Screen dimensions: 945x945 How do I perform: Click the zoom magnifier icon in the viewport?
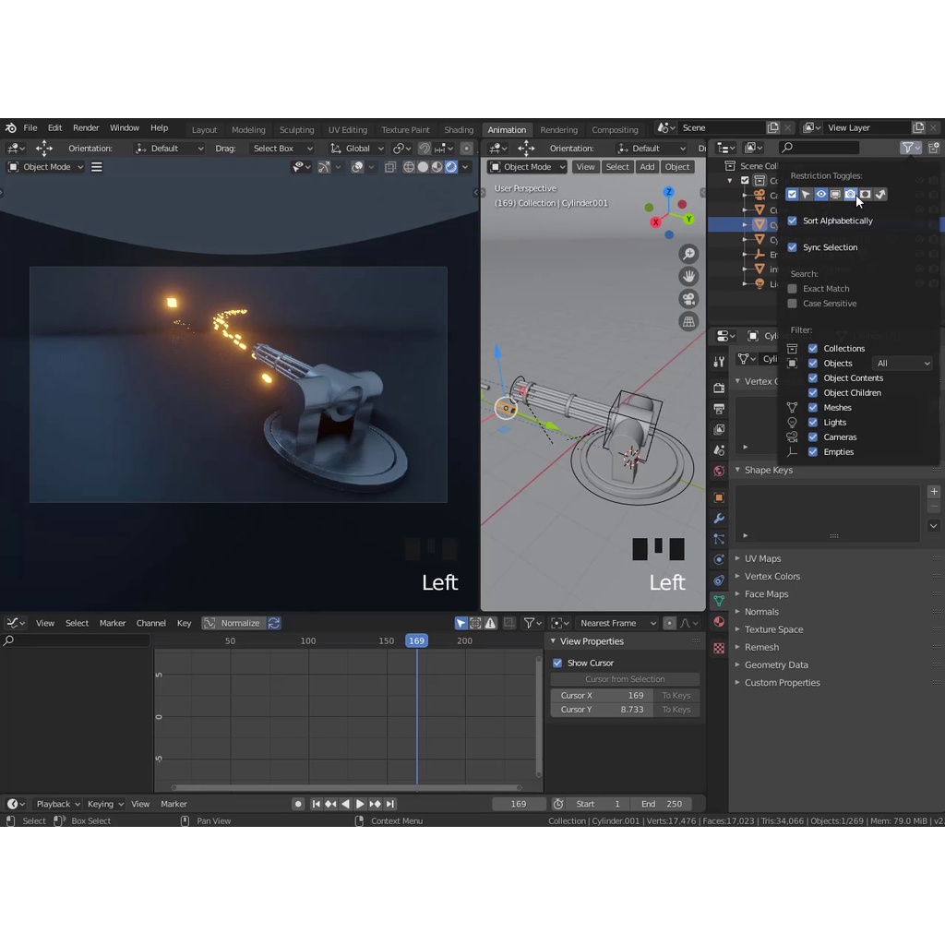(x=688, y=254)
